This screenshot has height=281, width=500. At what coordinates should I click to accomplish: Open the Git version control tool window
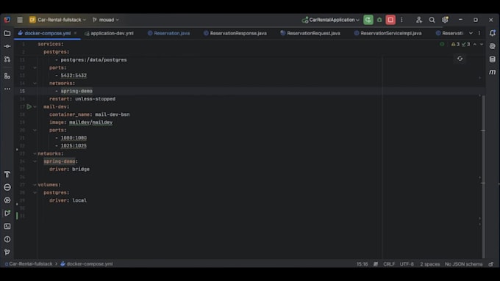coord(7,252)
